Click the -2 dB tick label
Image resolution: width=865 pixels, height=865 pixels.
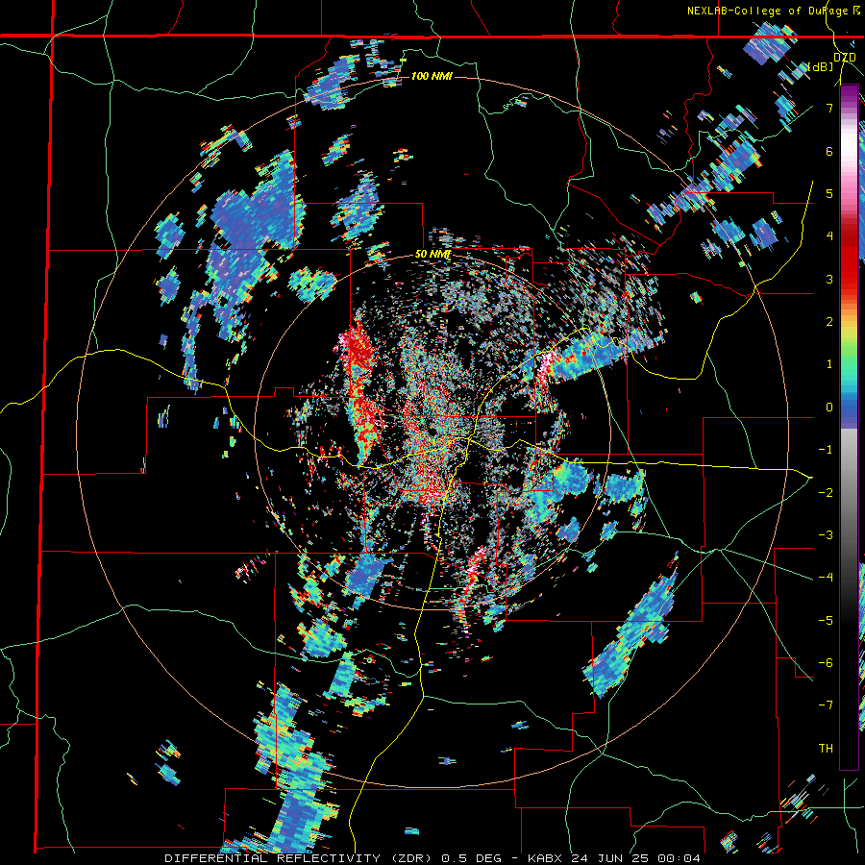[826, 492]
